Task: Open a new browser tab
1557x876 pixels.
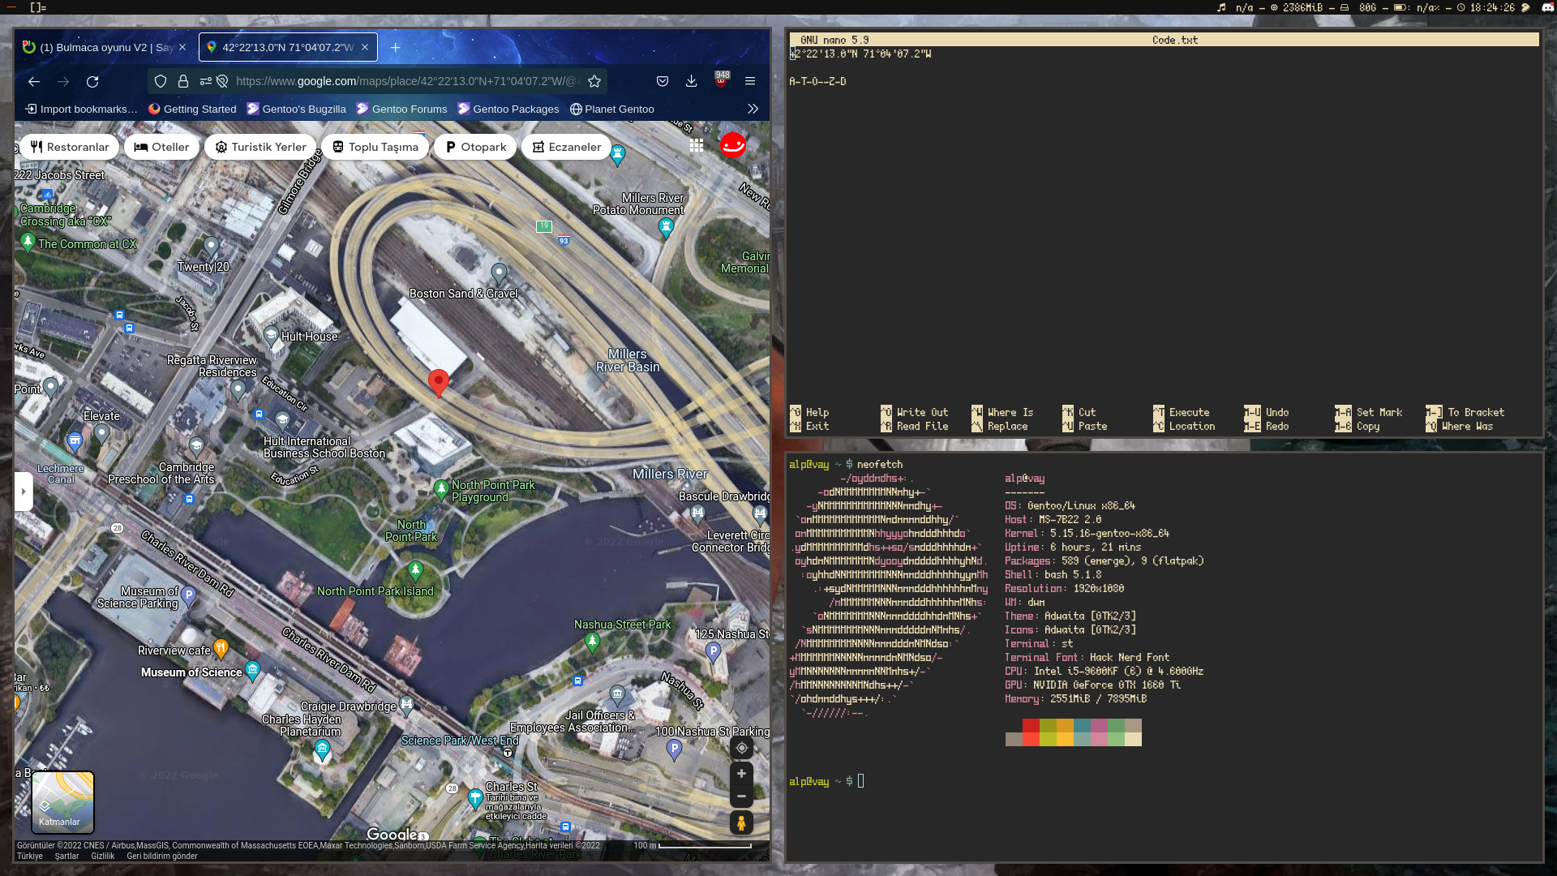Action: click(395, 47)
